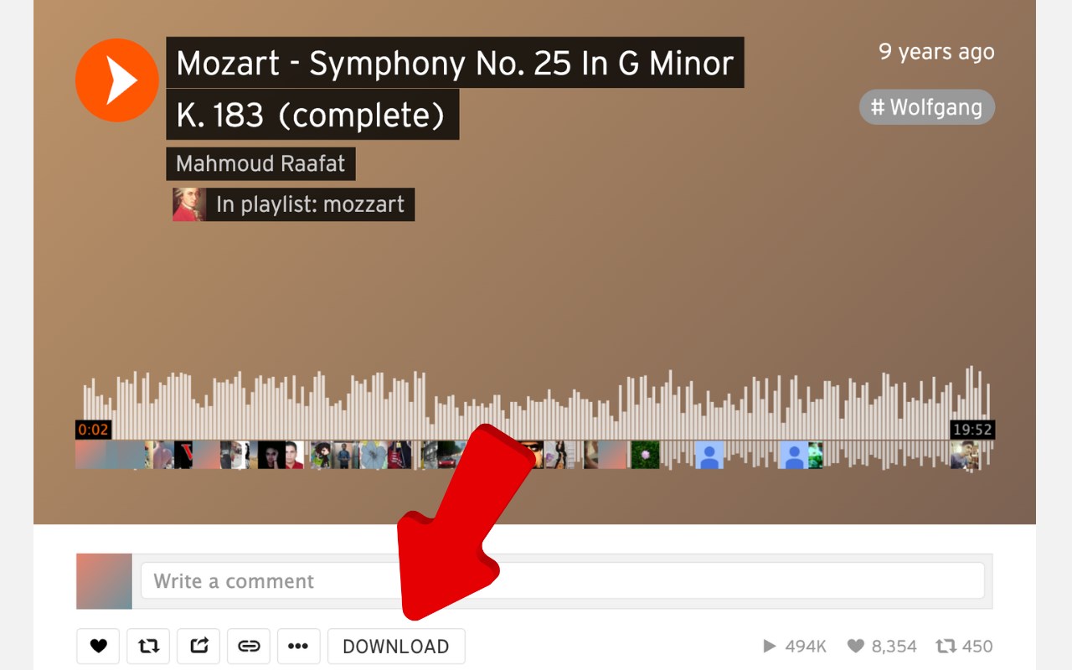Click the commenter avatar near 19:52
The height and width of the screenshot is (670, 1072).
(x=964, y=455)
